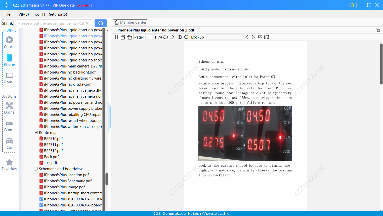383x216 pixels.
Task: Open iPhone6sPlus reballing CPU repair file
Action: click(71, 115)
